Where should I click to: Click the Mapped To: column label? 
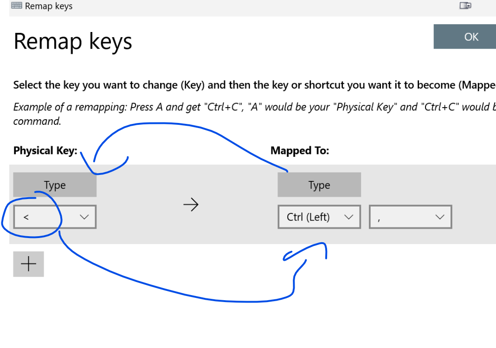300,150
